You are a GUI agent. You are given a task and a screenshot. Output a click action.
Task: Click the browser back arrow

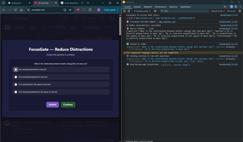(4, 10)
